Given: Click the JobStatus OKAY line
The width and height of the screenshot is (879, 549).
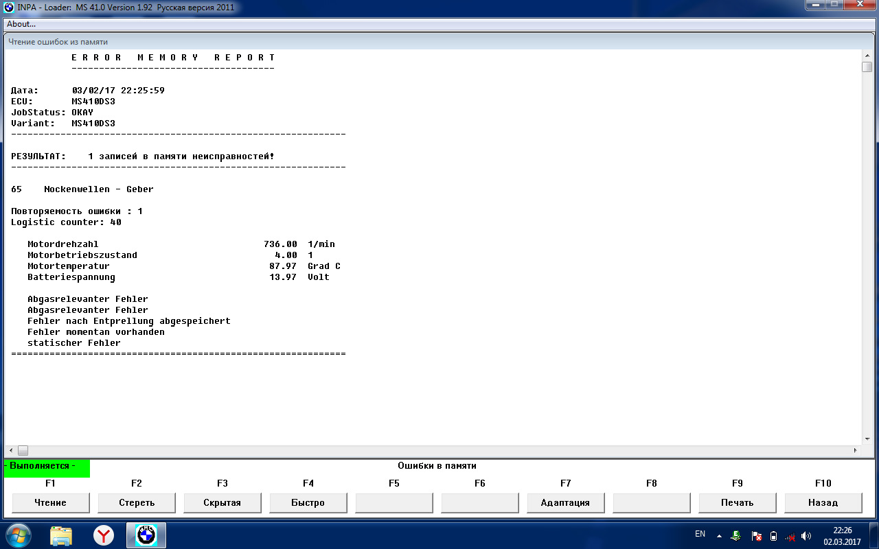Looking at the screenshot, I should click(x=52, y=113).
